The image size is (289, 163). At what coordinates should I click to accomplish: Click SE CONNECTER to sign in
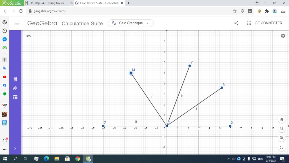(269, 23)
